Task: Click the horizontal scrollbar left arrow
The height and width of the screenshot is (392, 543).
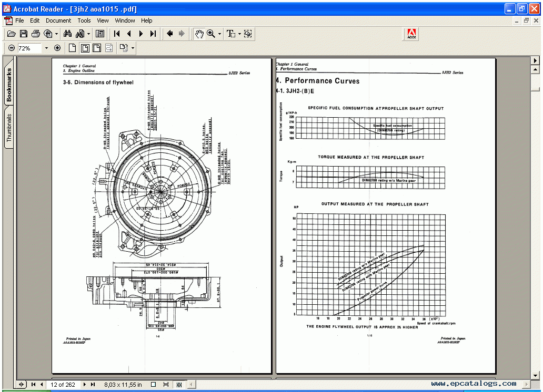Action: 191,384
